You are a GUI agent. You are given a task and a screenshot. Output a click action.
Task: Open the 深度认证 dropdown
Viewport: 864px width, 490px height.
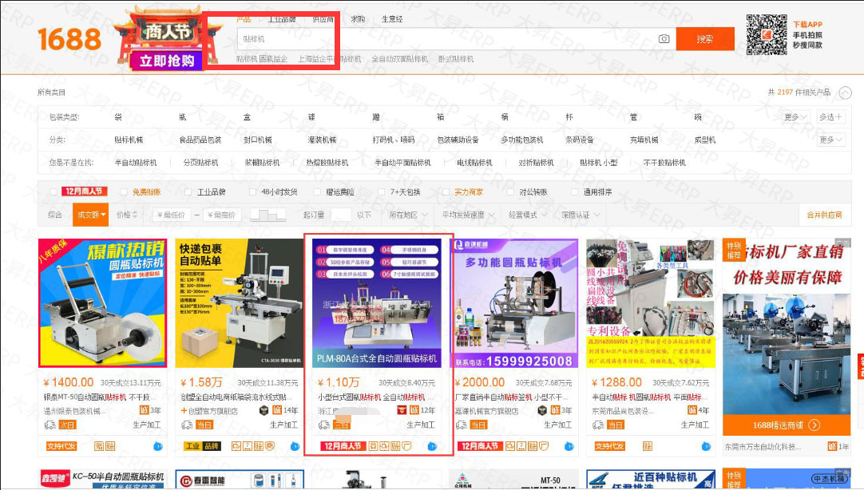(581, 215)
